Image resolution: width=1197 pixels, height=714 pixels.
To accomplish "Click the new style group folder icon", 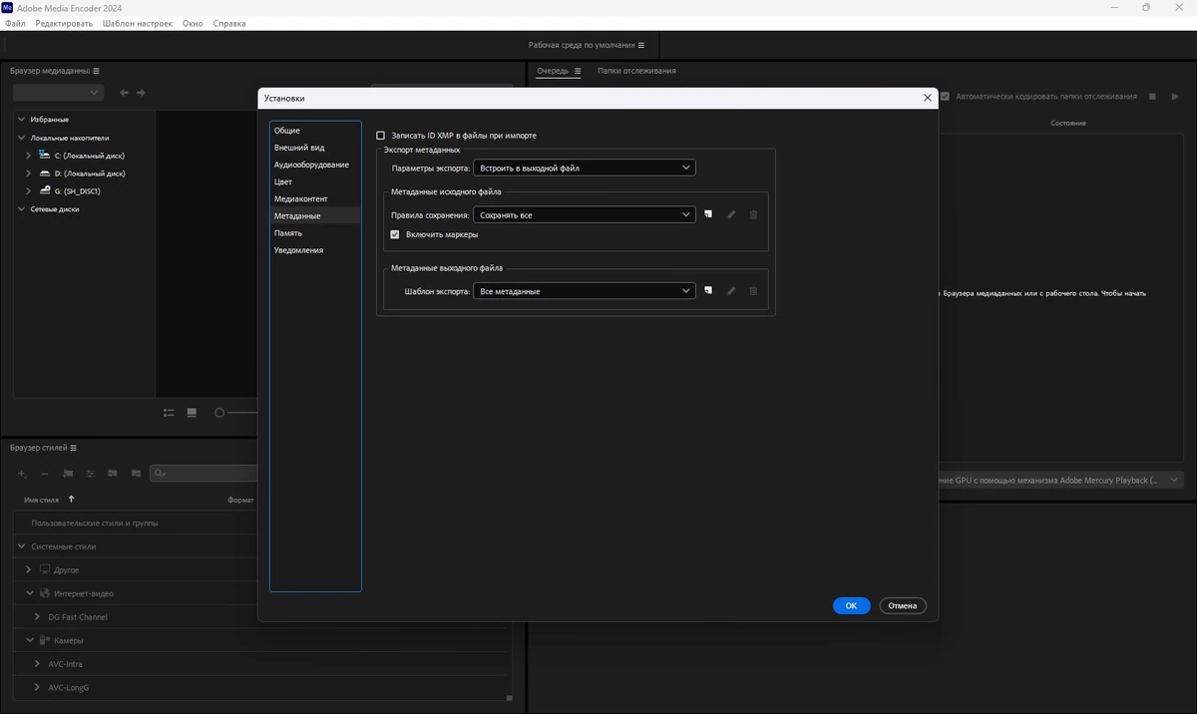I will coord(68,474).
